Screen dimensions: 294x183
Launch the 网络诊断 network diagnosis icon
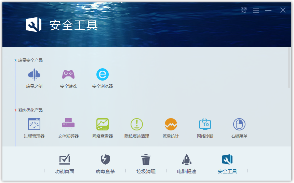pyautogui.click(x=205, y=124)
